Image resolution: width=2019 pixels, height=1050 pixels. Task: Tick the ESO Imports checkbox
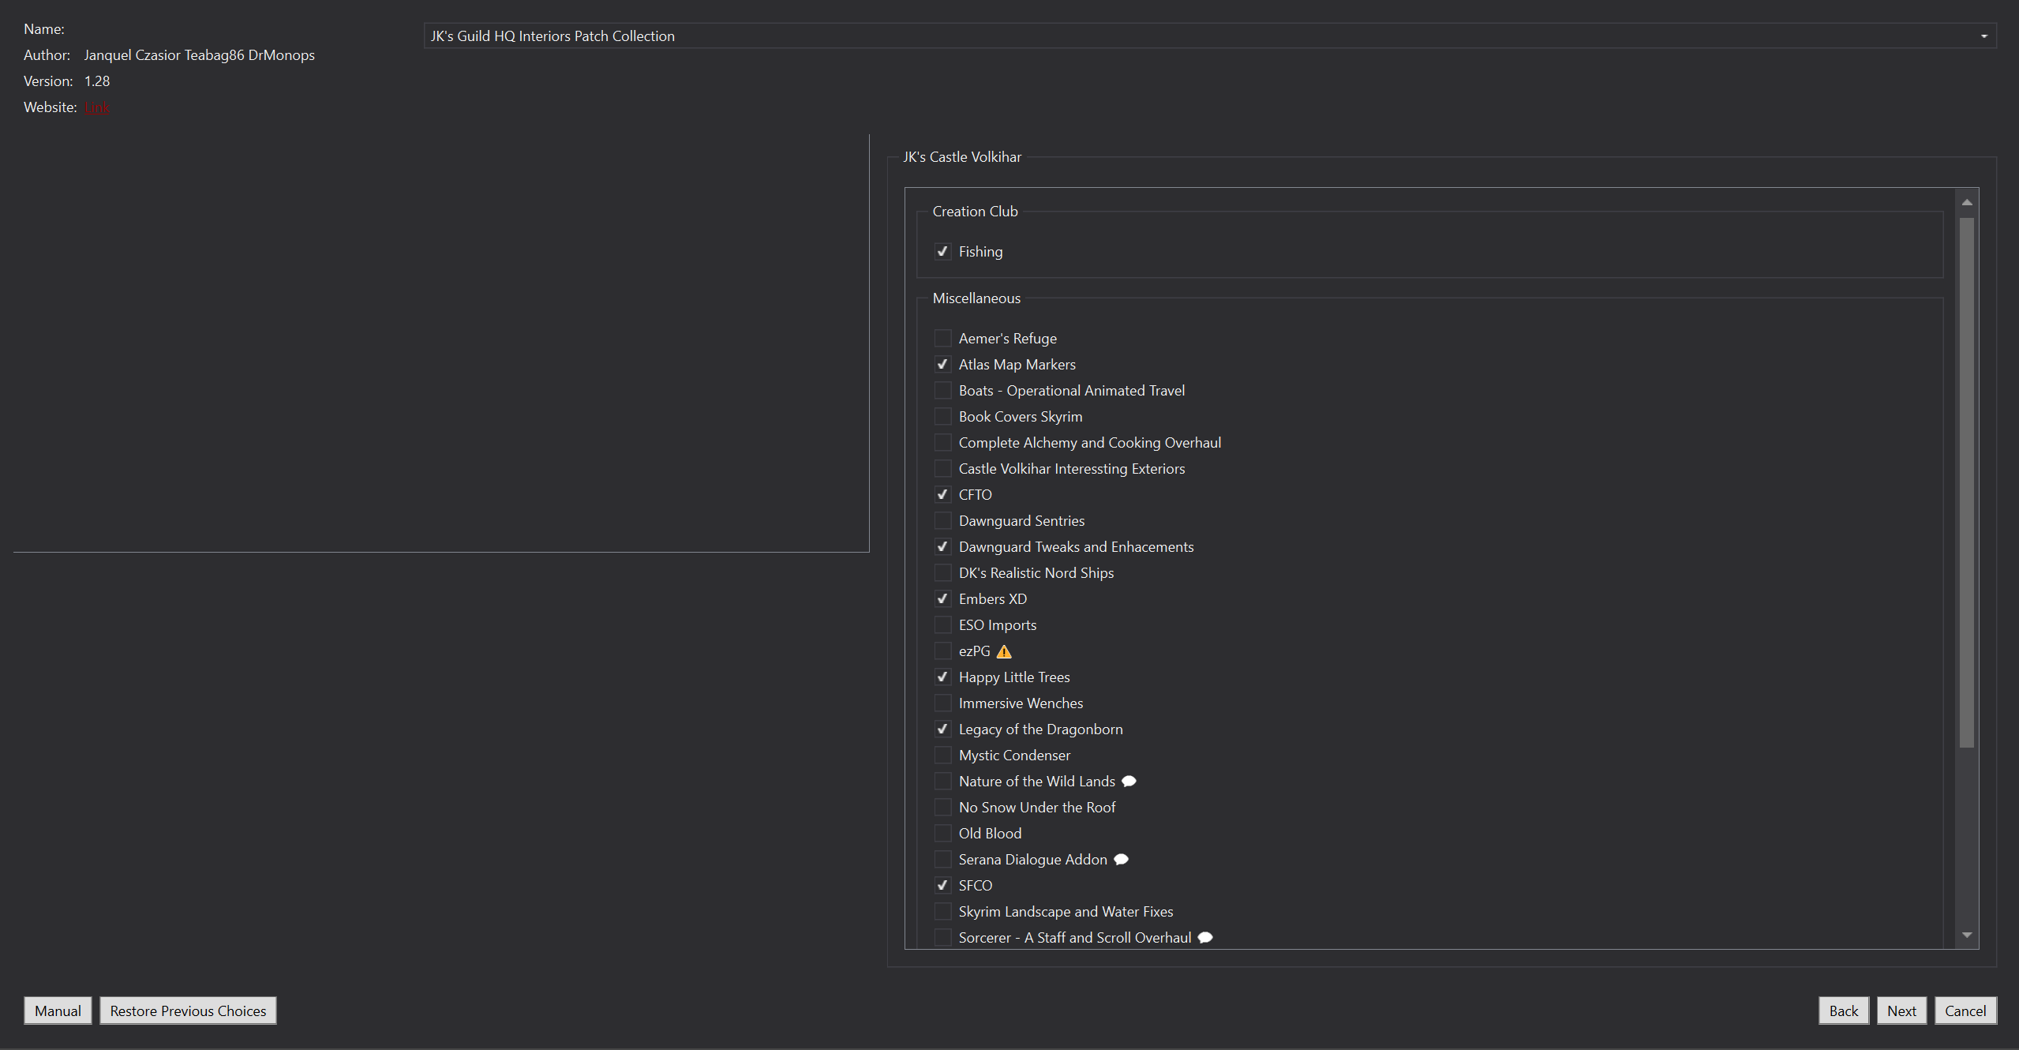tap(942, 625)
